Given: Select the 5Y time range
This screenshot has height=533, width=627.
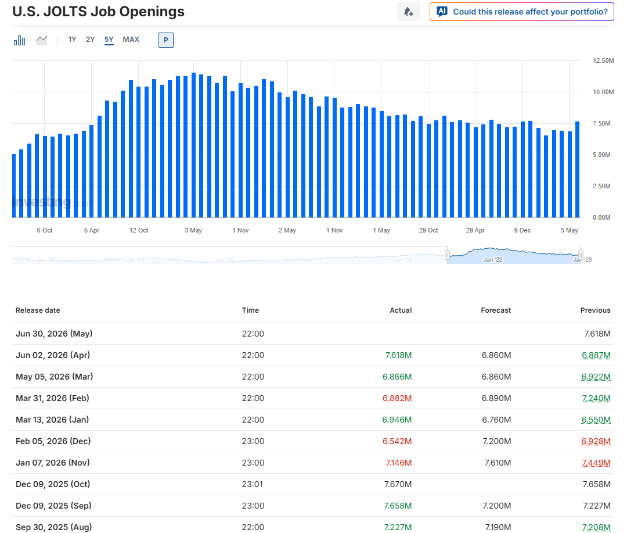Looking at the screenshot, I should [x=109, y=40].
